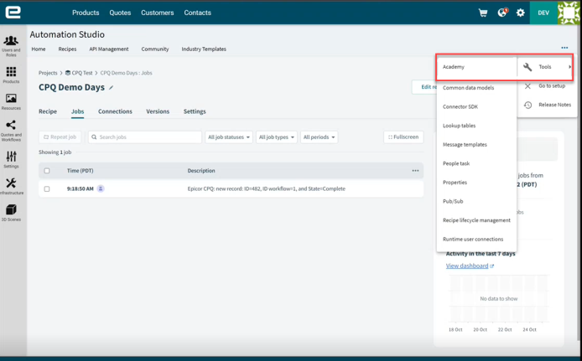The image size is (582, 361).
Task: Click the user avatar image
Action: tap(569, 13)
